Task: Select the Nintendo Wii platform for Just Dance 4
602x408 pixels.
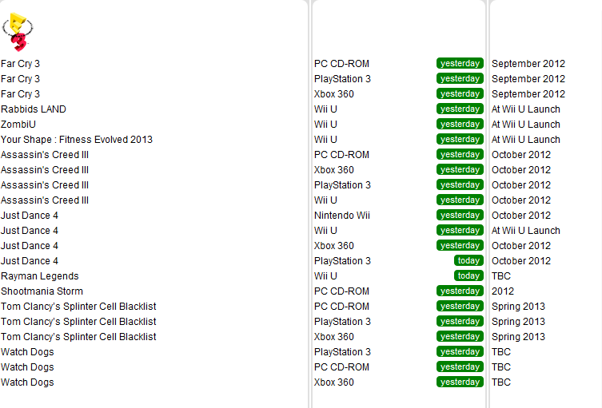Action: point(342,216)
